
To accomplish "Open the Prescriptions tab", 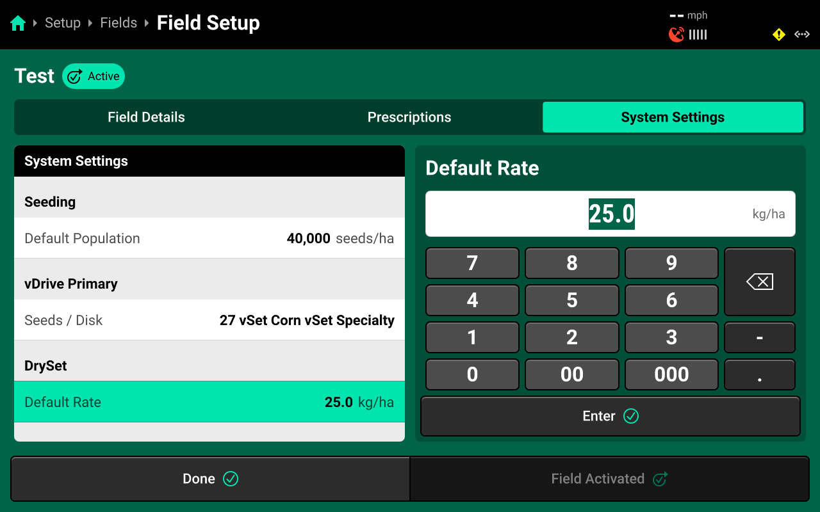I will (409, 117).
